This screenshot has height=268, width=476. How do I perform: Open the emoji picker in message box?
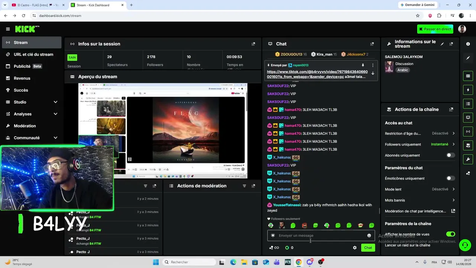[369, 235]
